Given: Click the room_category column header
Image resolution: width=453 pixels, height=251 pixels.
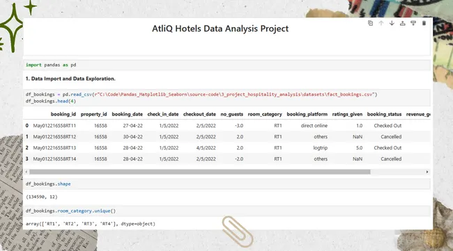Looking at the screenshot, I should pos(265,114).
